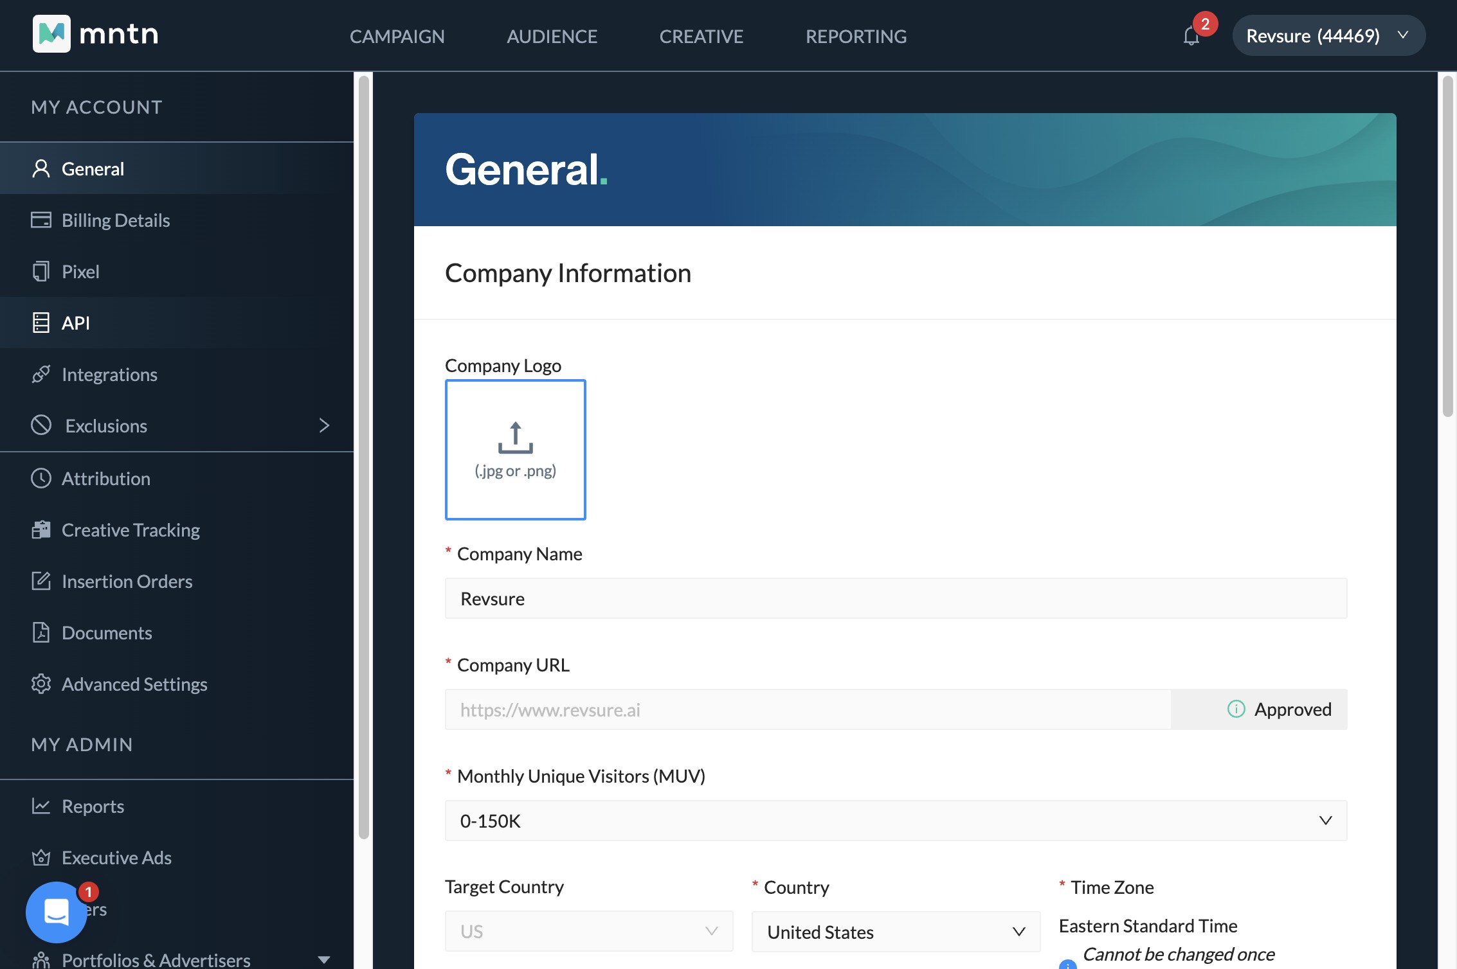The width and height of the screenshot is (1457, 969).
Task: Click the Creative Tracking icon
Action: [41, 530]
